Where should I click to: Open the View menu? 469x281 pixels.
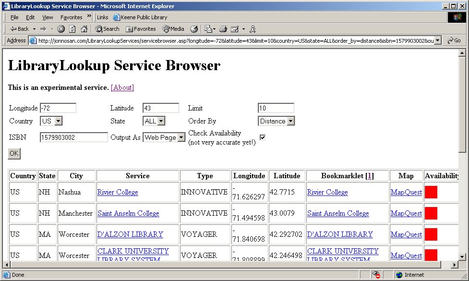pyautogui.click(x=48, y=17)
